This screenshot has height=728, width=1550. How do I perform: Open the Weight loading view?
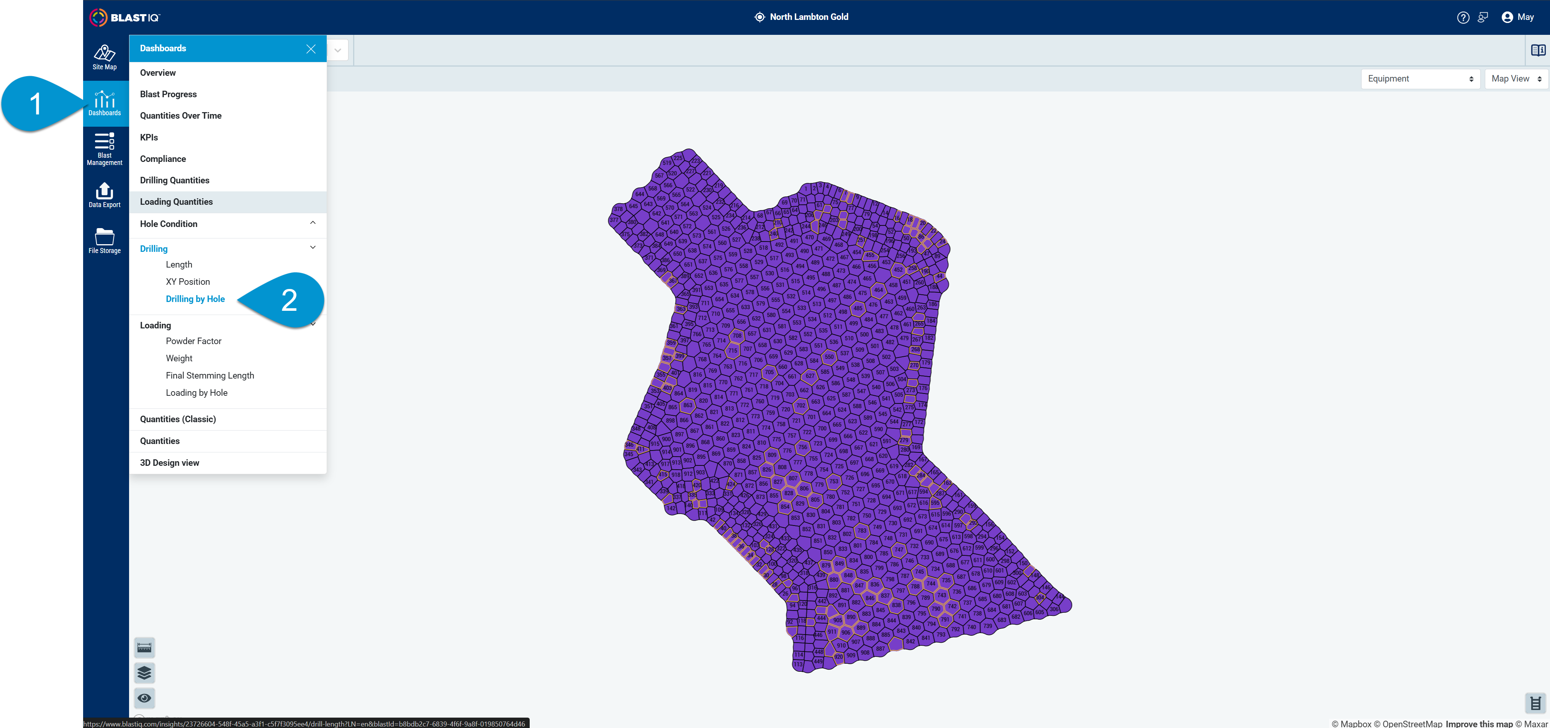click(x=179, y=358)
